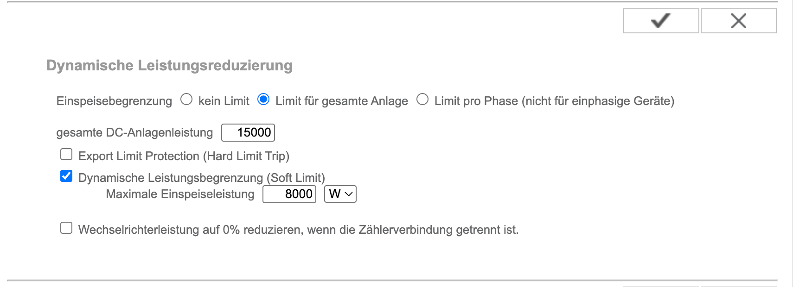Click the gesamte DC-Anlagenleistung field showing 15000
Image resolution: width=793 pixels, height=287 pixels.
tap(248, 132)
